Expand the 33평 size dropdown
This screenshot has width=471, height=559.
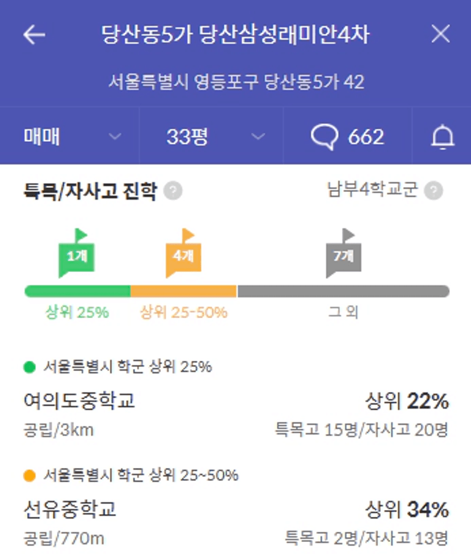211,137
